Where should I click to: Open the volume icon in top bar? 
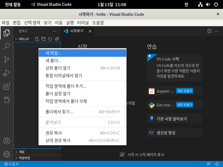(208, 4)
